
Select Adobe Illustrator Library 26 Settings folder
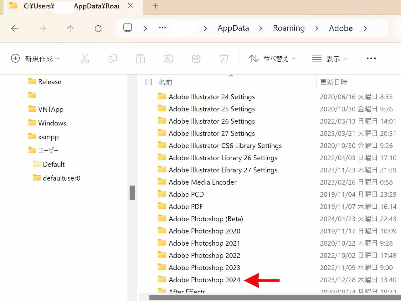click(217, 158)
